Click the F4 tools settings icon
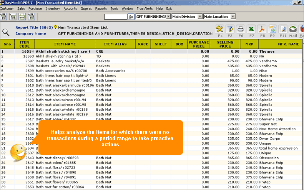 coord(220,29)
